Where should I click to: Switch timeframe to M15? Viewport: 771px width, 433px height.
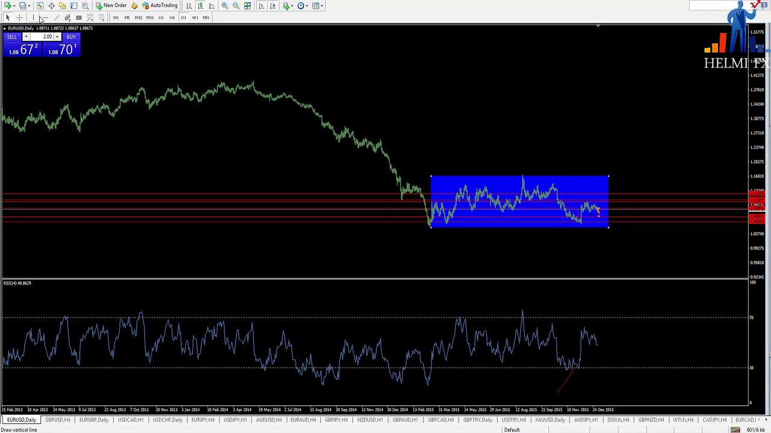pos(139,17)
